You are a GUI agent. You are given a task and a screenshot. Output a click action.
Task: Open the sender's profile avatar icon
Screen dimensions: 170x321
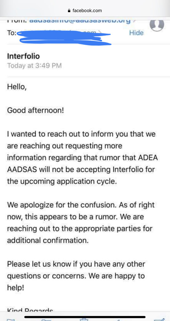click(157, 24)
